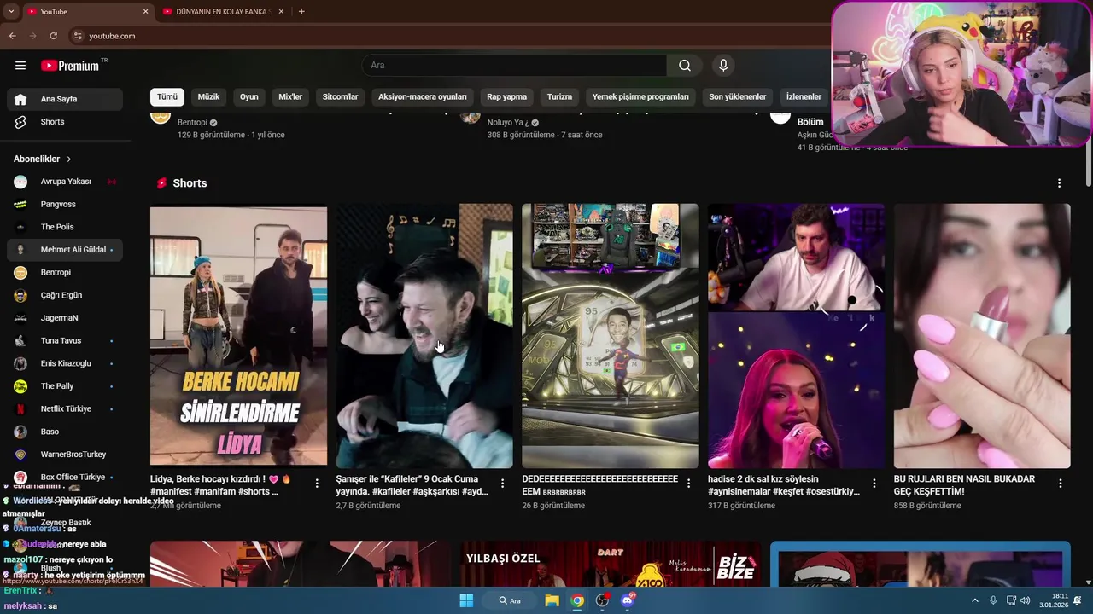Select the Müzik filter chip
Screen dimensions: 1093x614
(209, 96)
